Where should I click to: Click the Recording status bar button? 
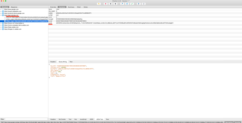[x=237, y=122]
